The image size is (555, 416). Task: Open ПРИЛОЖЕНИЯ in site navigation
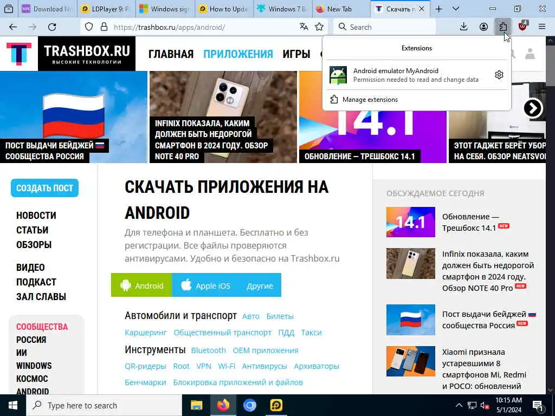point(238,54)
